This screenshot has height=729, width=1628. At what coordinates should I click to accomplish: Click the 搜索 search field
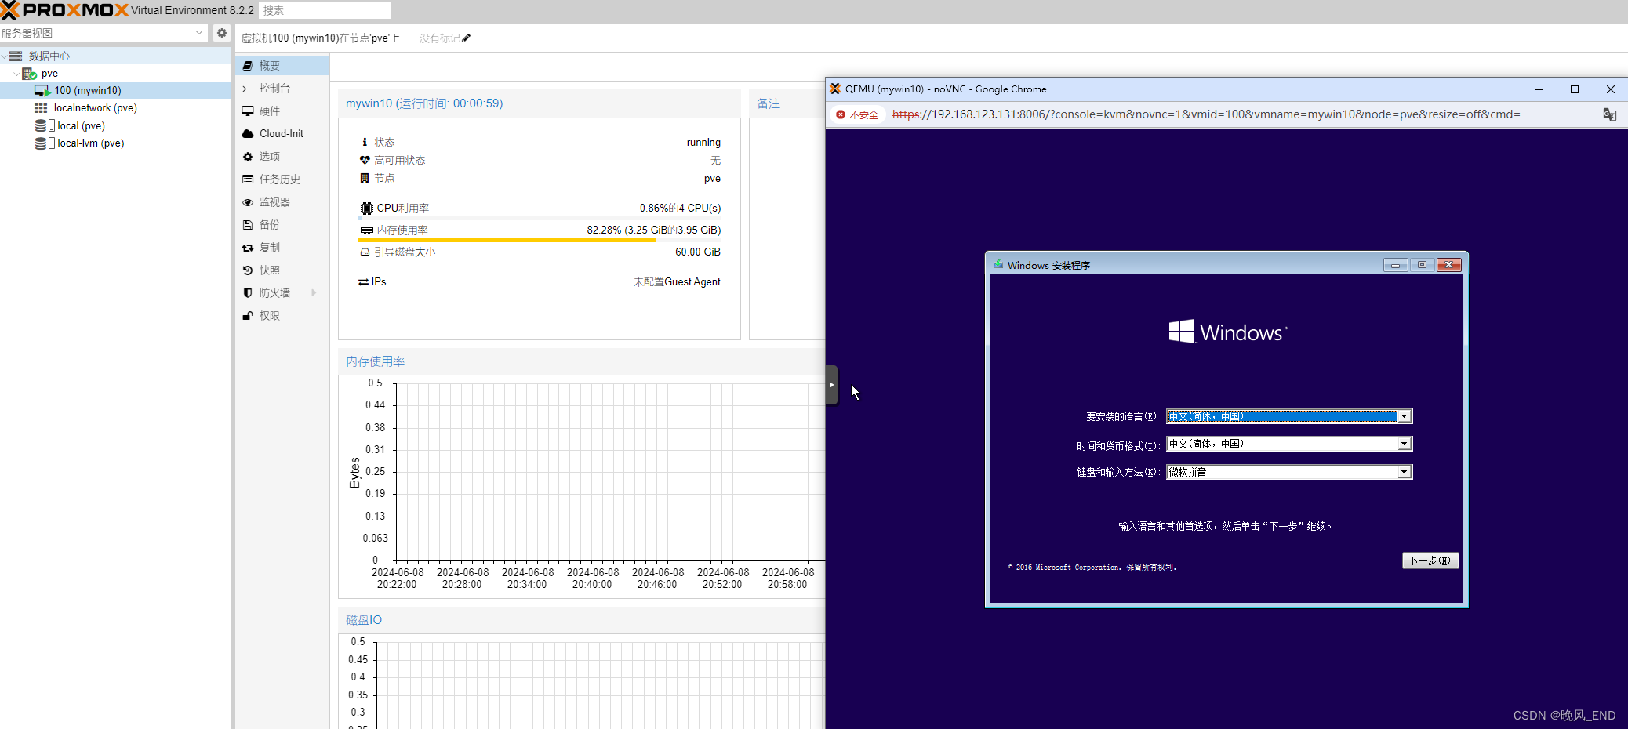[324, 10]
